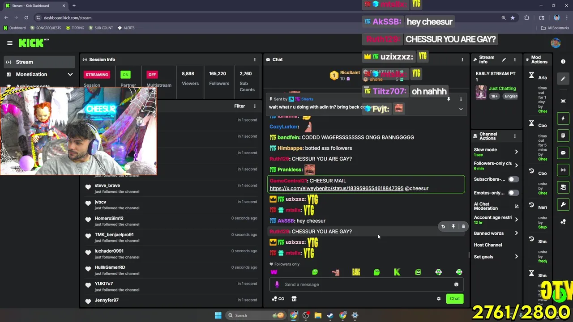This screenshot has width=573, height=322.
Task: Insert the green K emote
Action: 397,272
